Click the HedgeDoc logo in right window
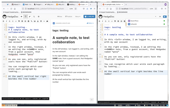Viewport: 170px width, 108px height. (107, 17)
